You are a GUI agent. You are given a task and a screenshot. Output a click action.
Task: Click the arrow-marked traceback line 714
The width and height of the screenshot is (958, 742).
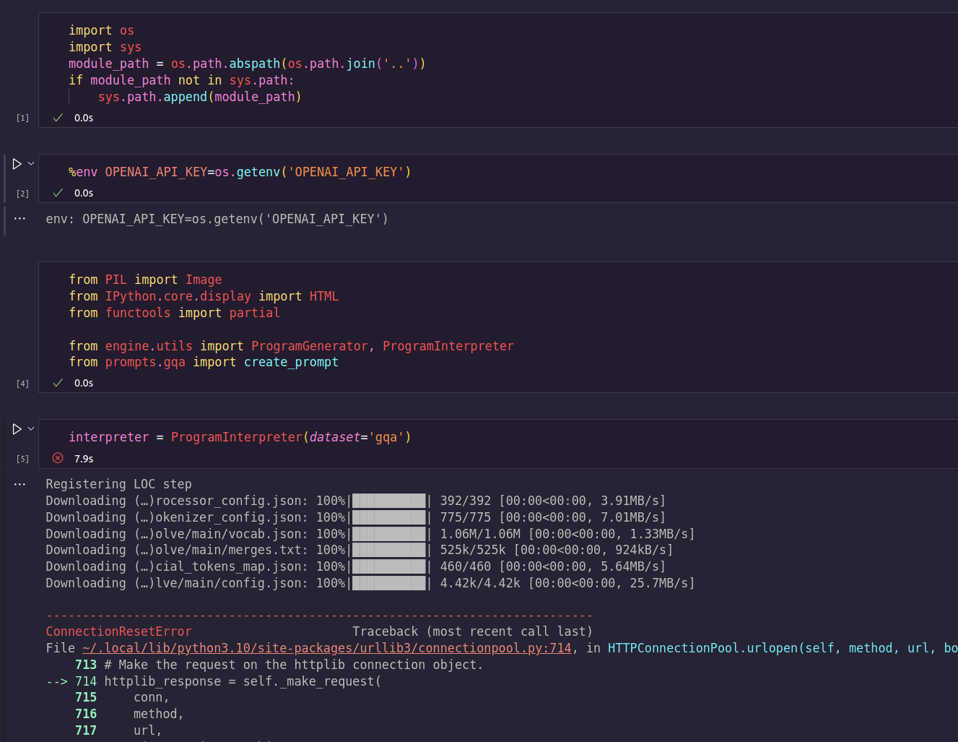point(213,681)
